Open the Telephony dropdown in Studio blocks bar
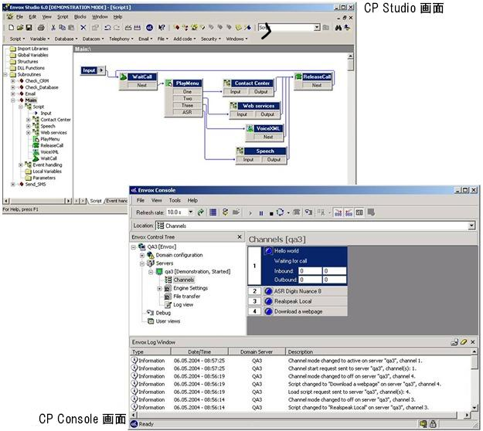Image resolution: width=483 pixels, height=431 pixels. coord(121,39)
